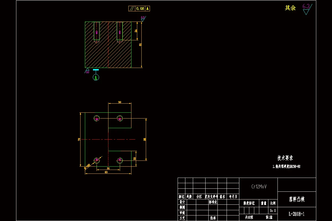This screenshot has height=221, width=332.
Task: Click the 签名 column header
Action: click(x=222, y=197)
